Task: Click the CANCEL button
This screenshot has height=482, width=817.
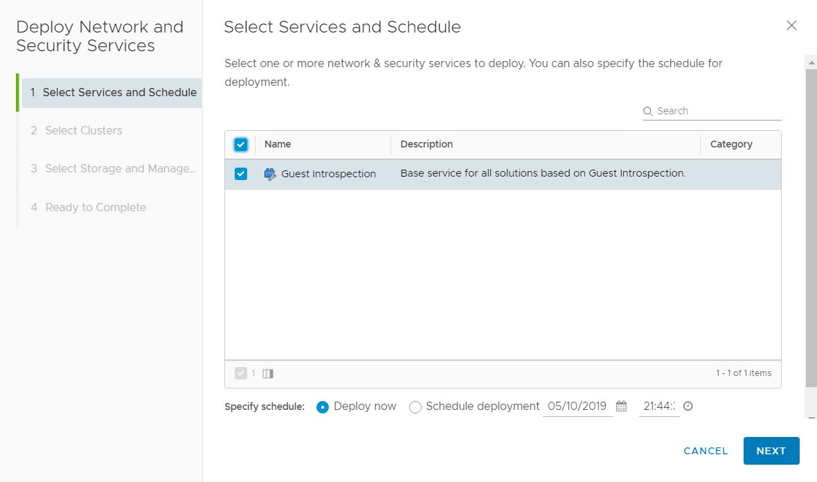Action: pyautogui.click(x=706, y=451)
